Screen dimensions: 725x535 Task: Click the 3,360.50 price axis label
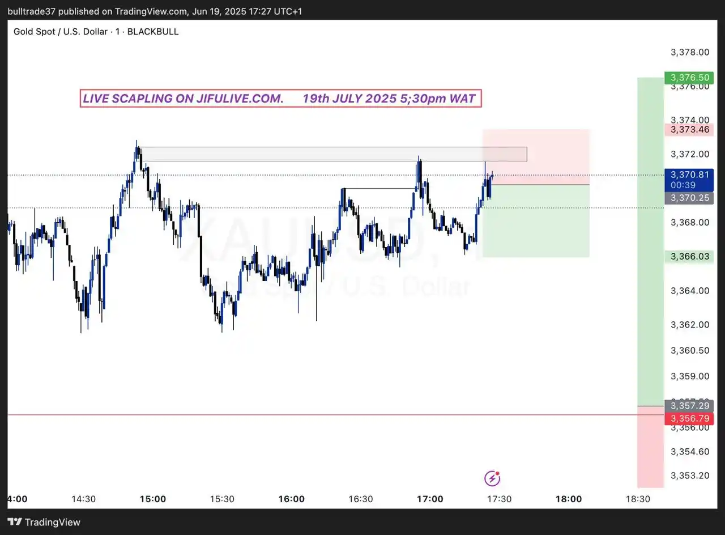click(690, 350)
